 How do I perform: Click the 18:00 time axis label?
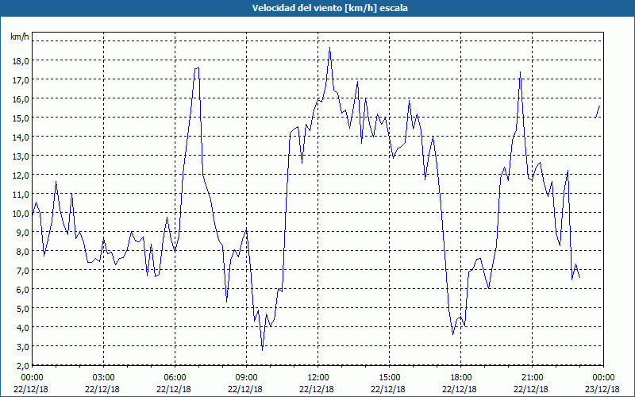coord(461,378)
